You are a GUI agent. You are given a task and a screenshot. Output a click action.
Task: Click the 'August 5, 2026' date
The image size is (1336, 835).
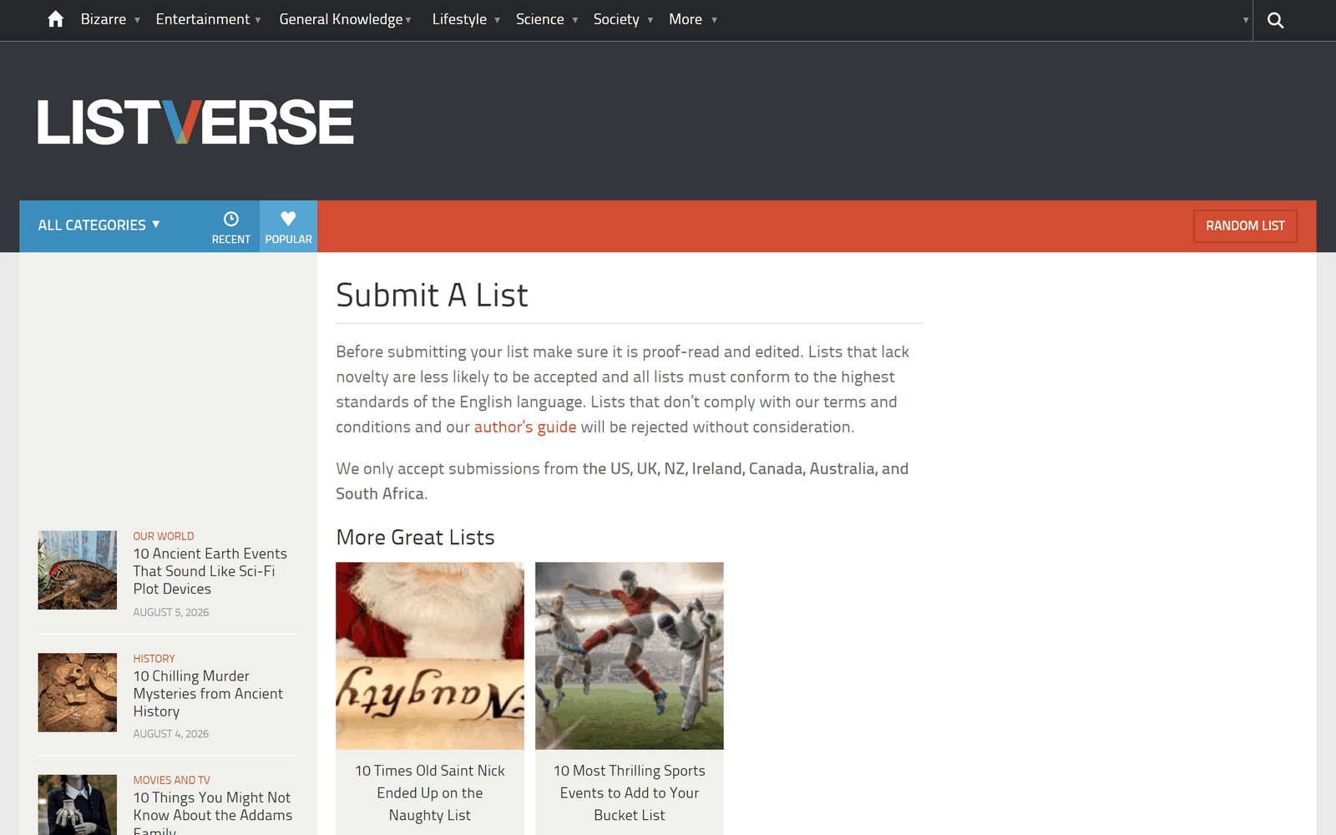[x=171, y=612]
